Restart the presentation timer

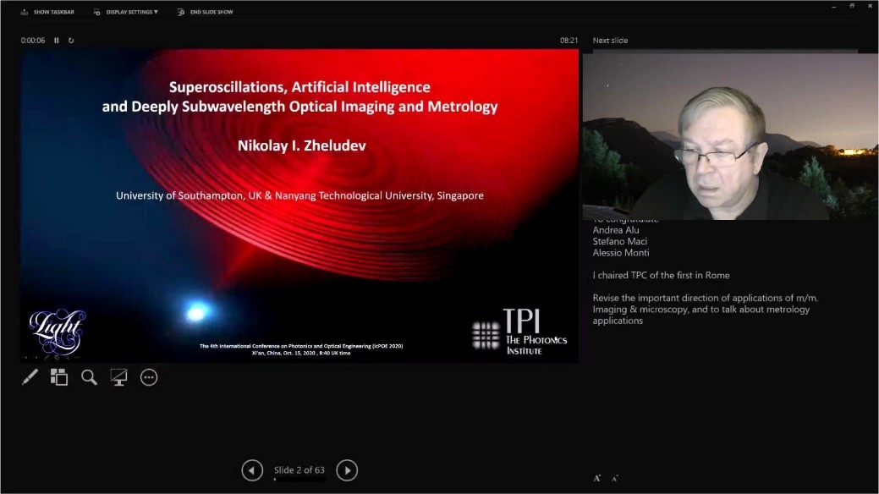pyautogui.click(x=71, y=41)
